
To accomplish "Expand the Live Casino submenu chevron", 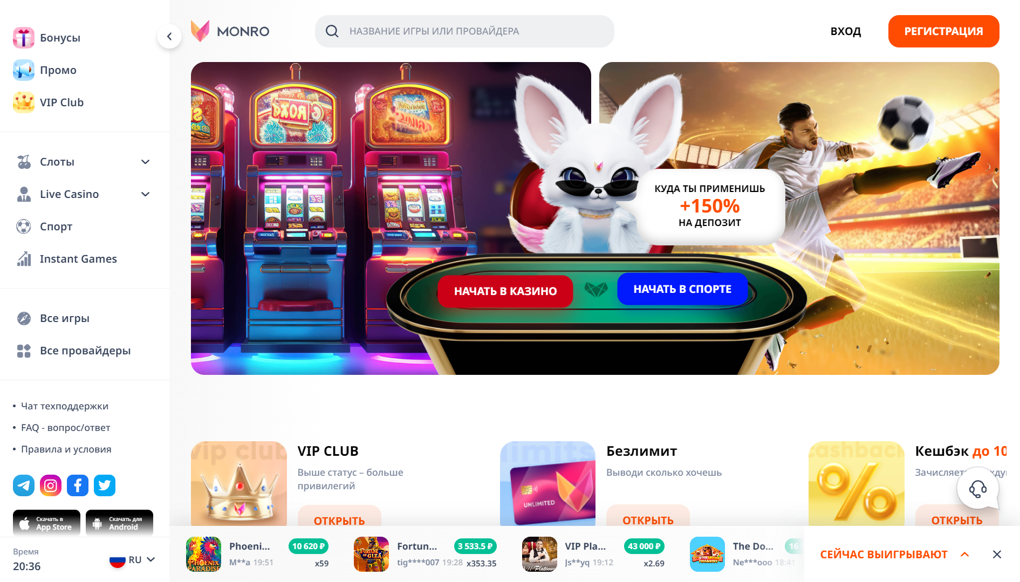I will (x=145, y=194).
